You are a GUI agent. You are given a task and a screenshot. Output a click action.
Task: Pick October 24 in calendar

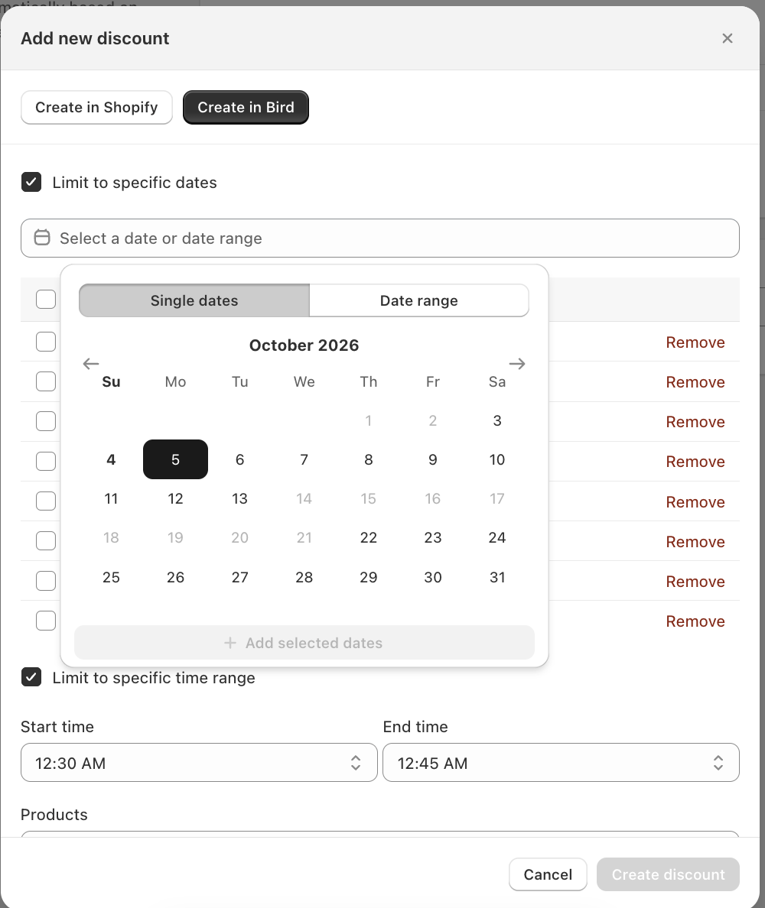497,537
